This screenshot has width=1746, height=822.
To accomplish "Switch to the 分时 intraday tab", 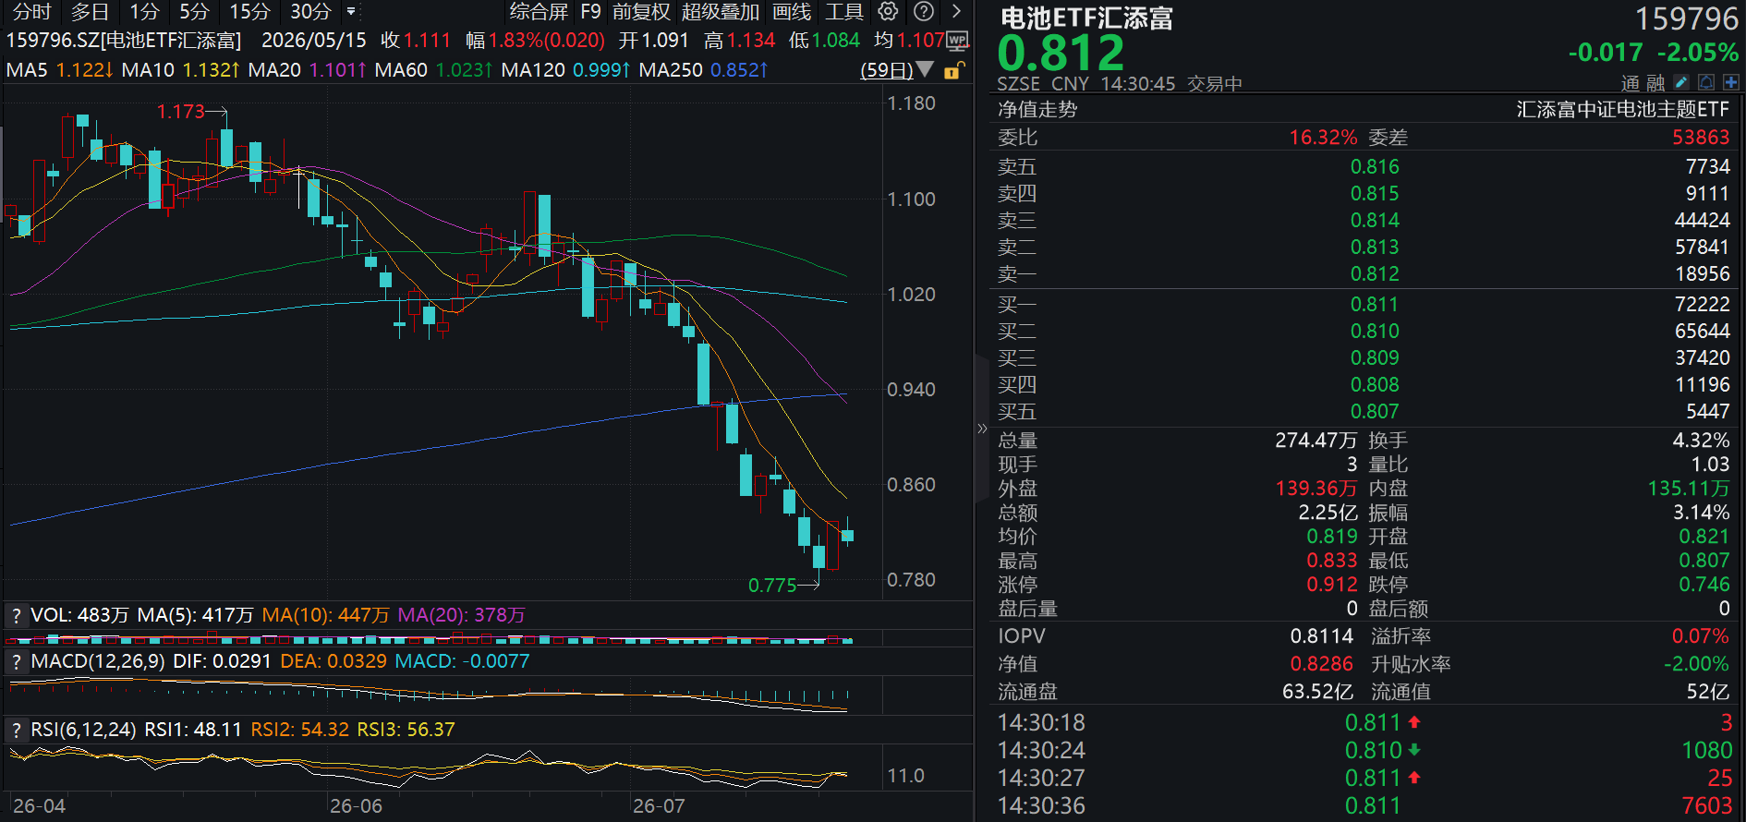I will pyautogui.click(x=32, y=12).
